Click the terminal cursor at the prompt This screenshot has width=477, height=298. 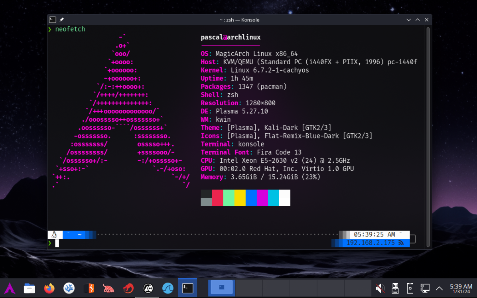pos(57,243)
